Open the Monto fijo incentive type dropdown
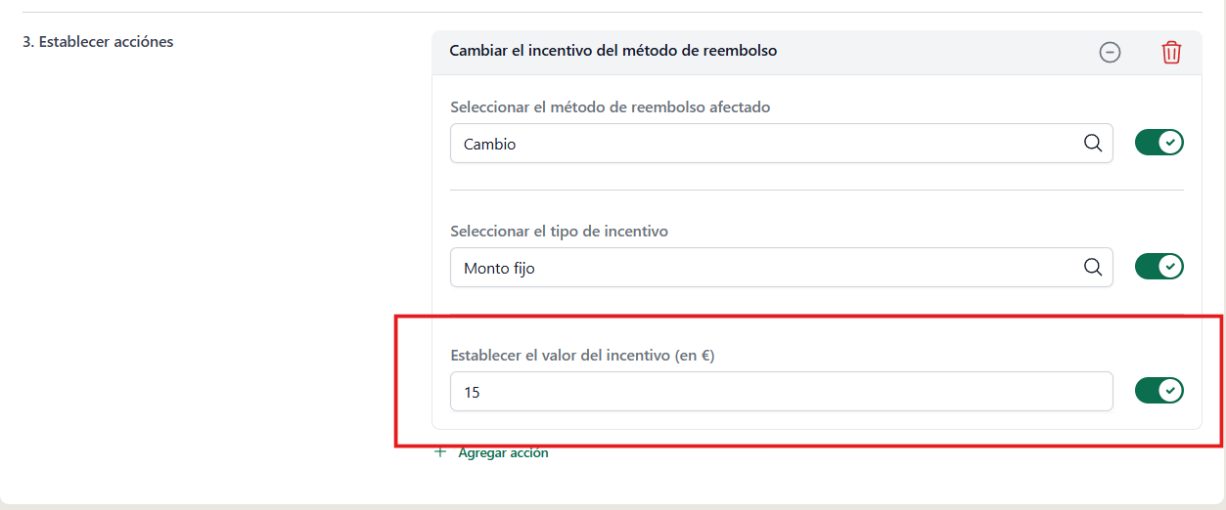The image size is (1226, 510). tap(782, 267)
